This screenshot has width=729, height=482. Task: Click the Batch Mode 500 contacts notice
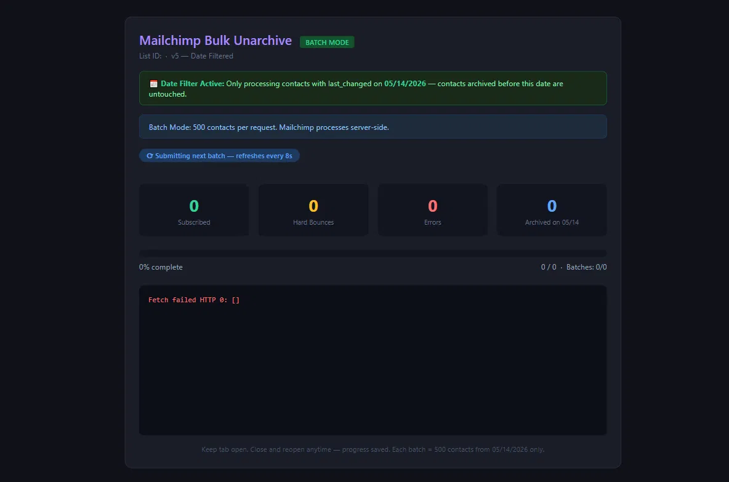point(373,127)
